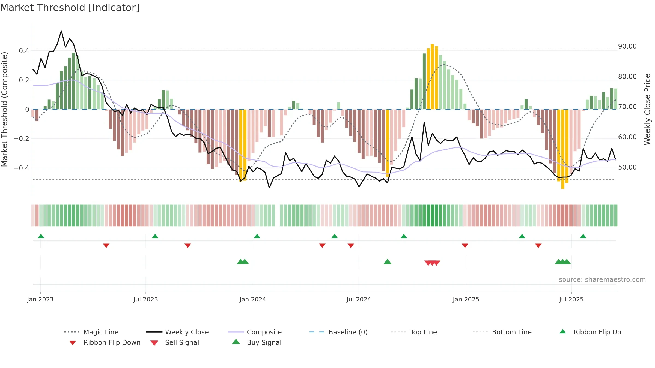Click the Market Threshold [Indicator] chart title
This screenshot has width=655, height=368.
pos(70,8)
